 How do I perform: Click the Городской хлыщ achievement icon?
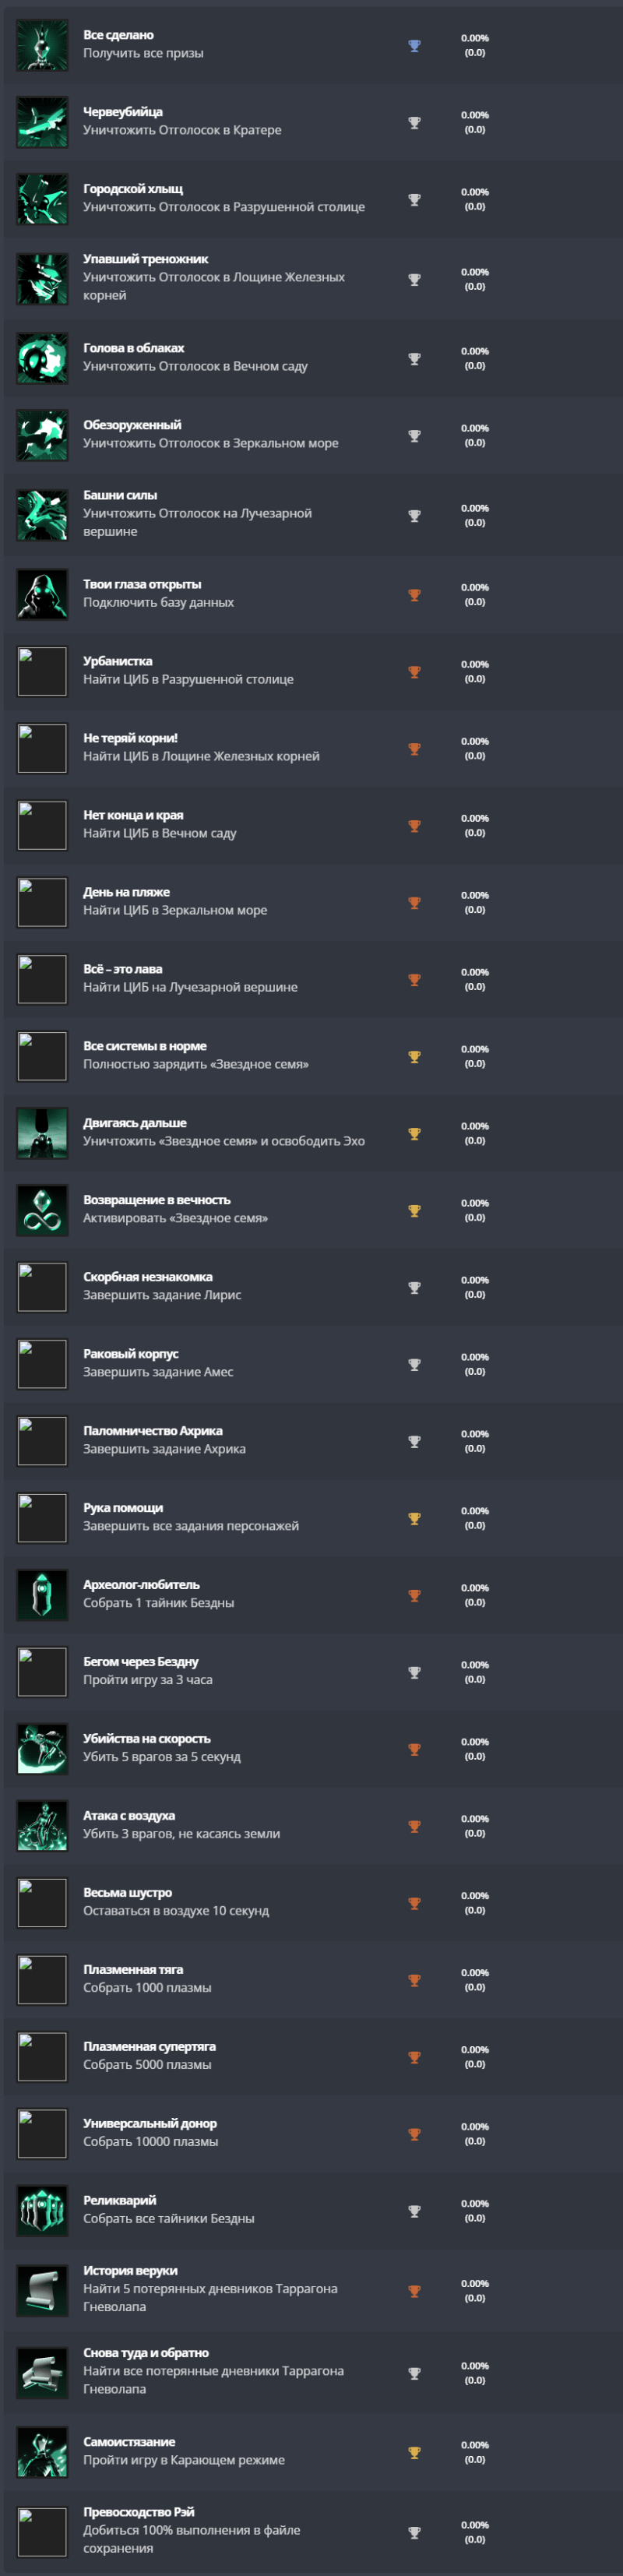tap(42, 199)
